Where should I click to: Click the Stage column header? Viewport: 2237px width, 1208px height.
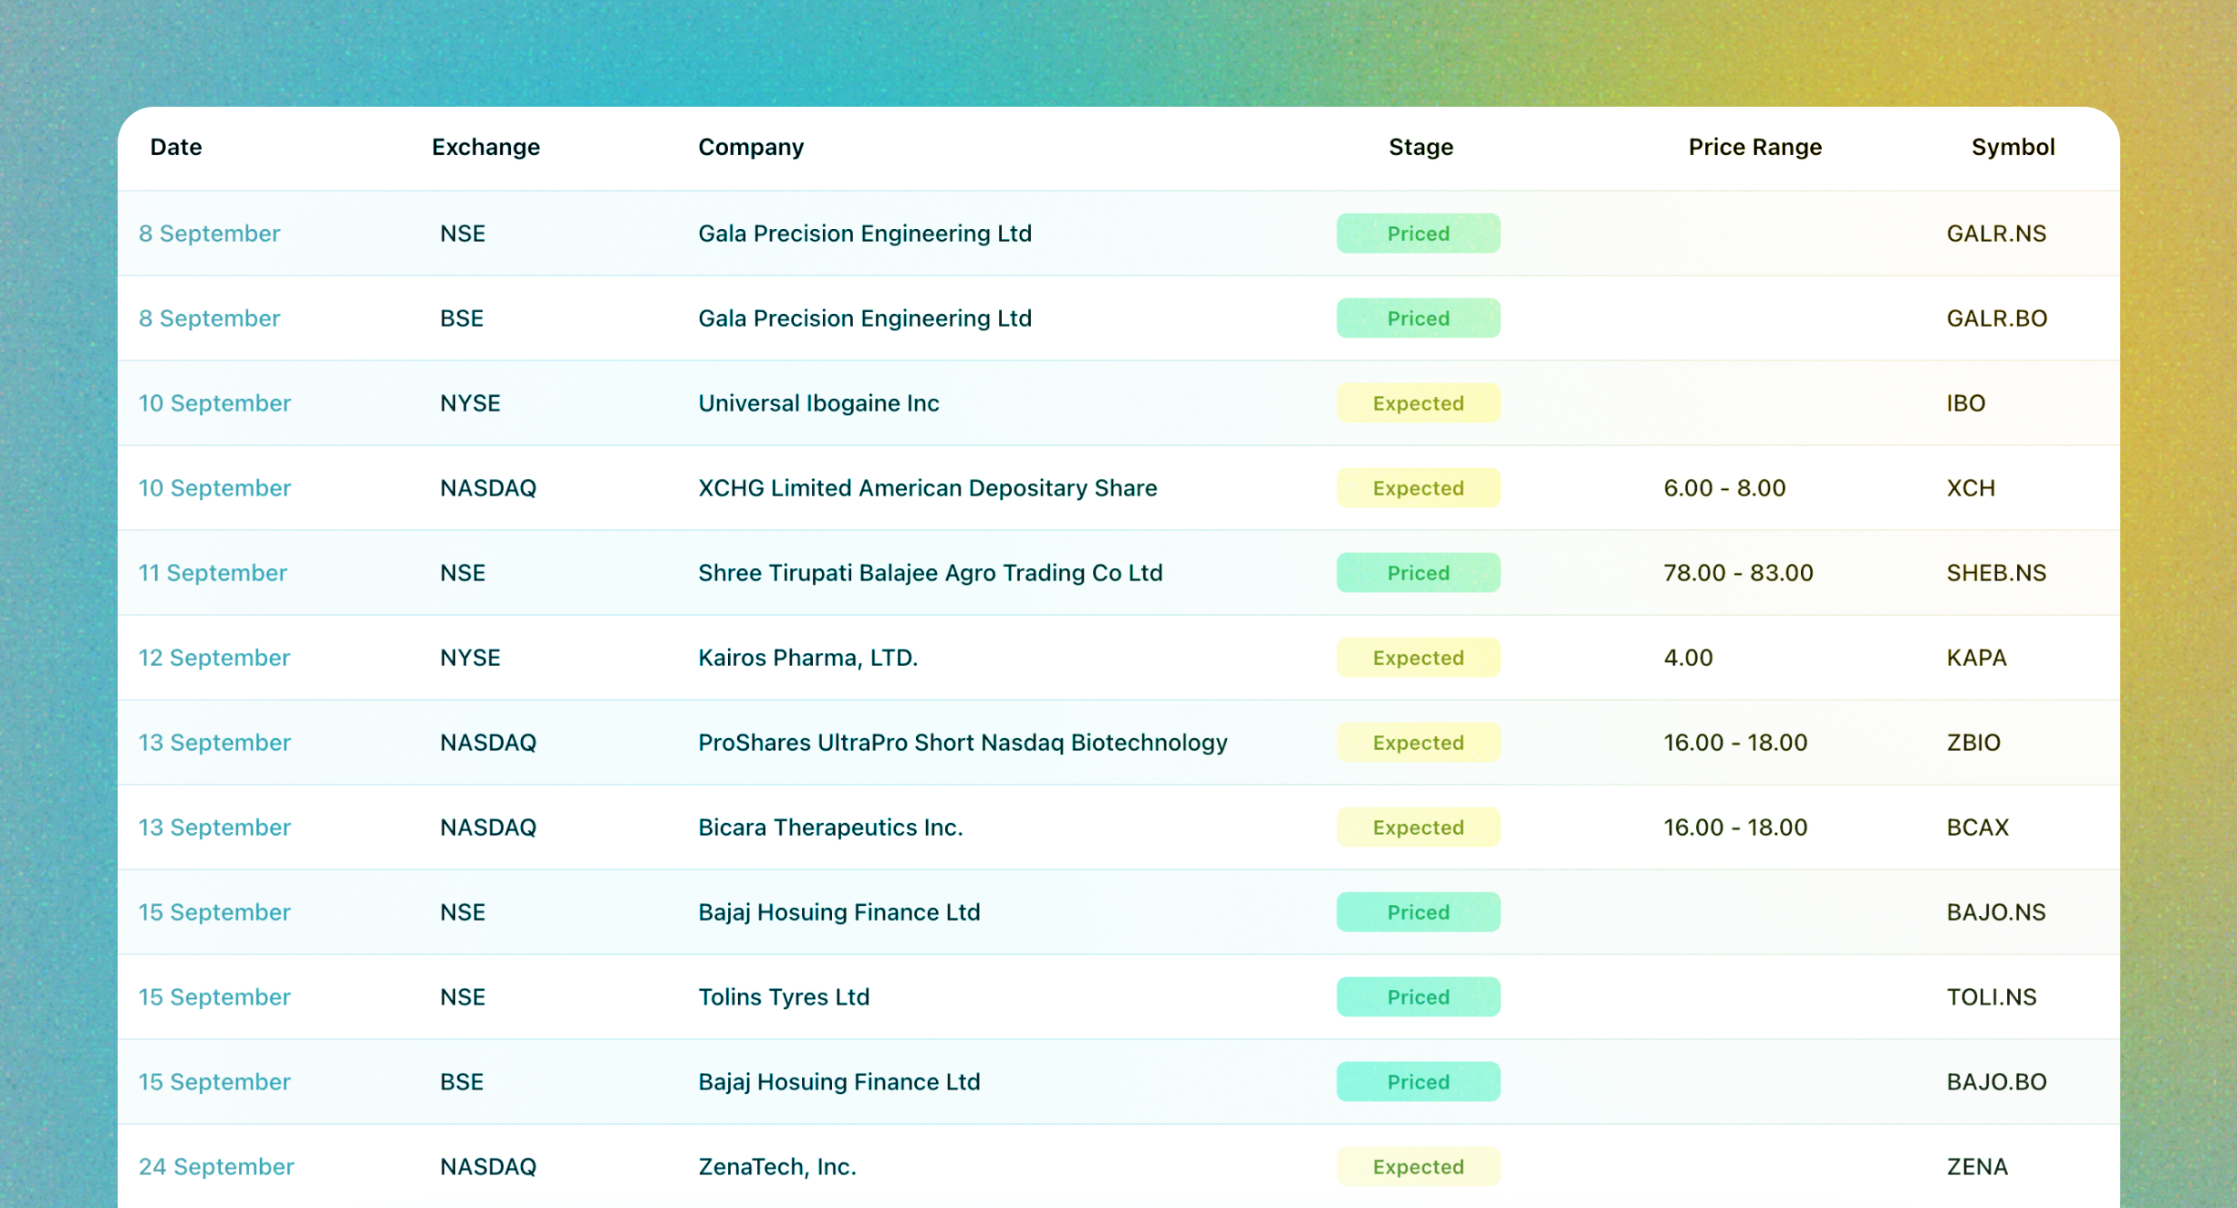click(x=1420, y=147)
